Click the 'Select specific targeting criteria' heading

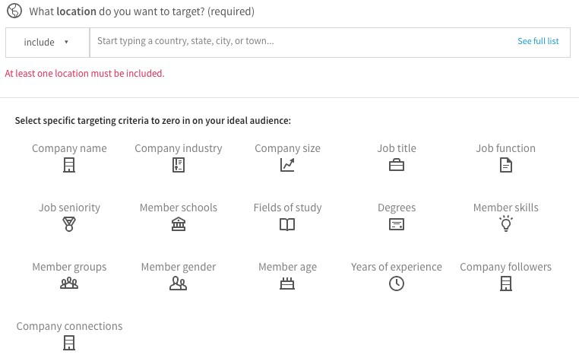153,121
